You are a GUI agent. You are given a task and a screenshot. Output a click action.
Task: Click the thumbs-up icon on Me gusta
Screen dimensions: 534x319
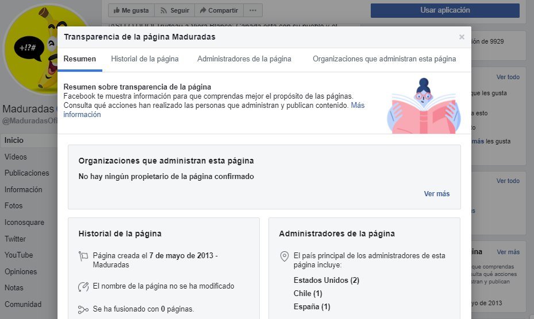[x=117, y=10]
